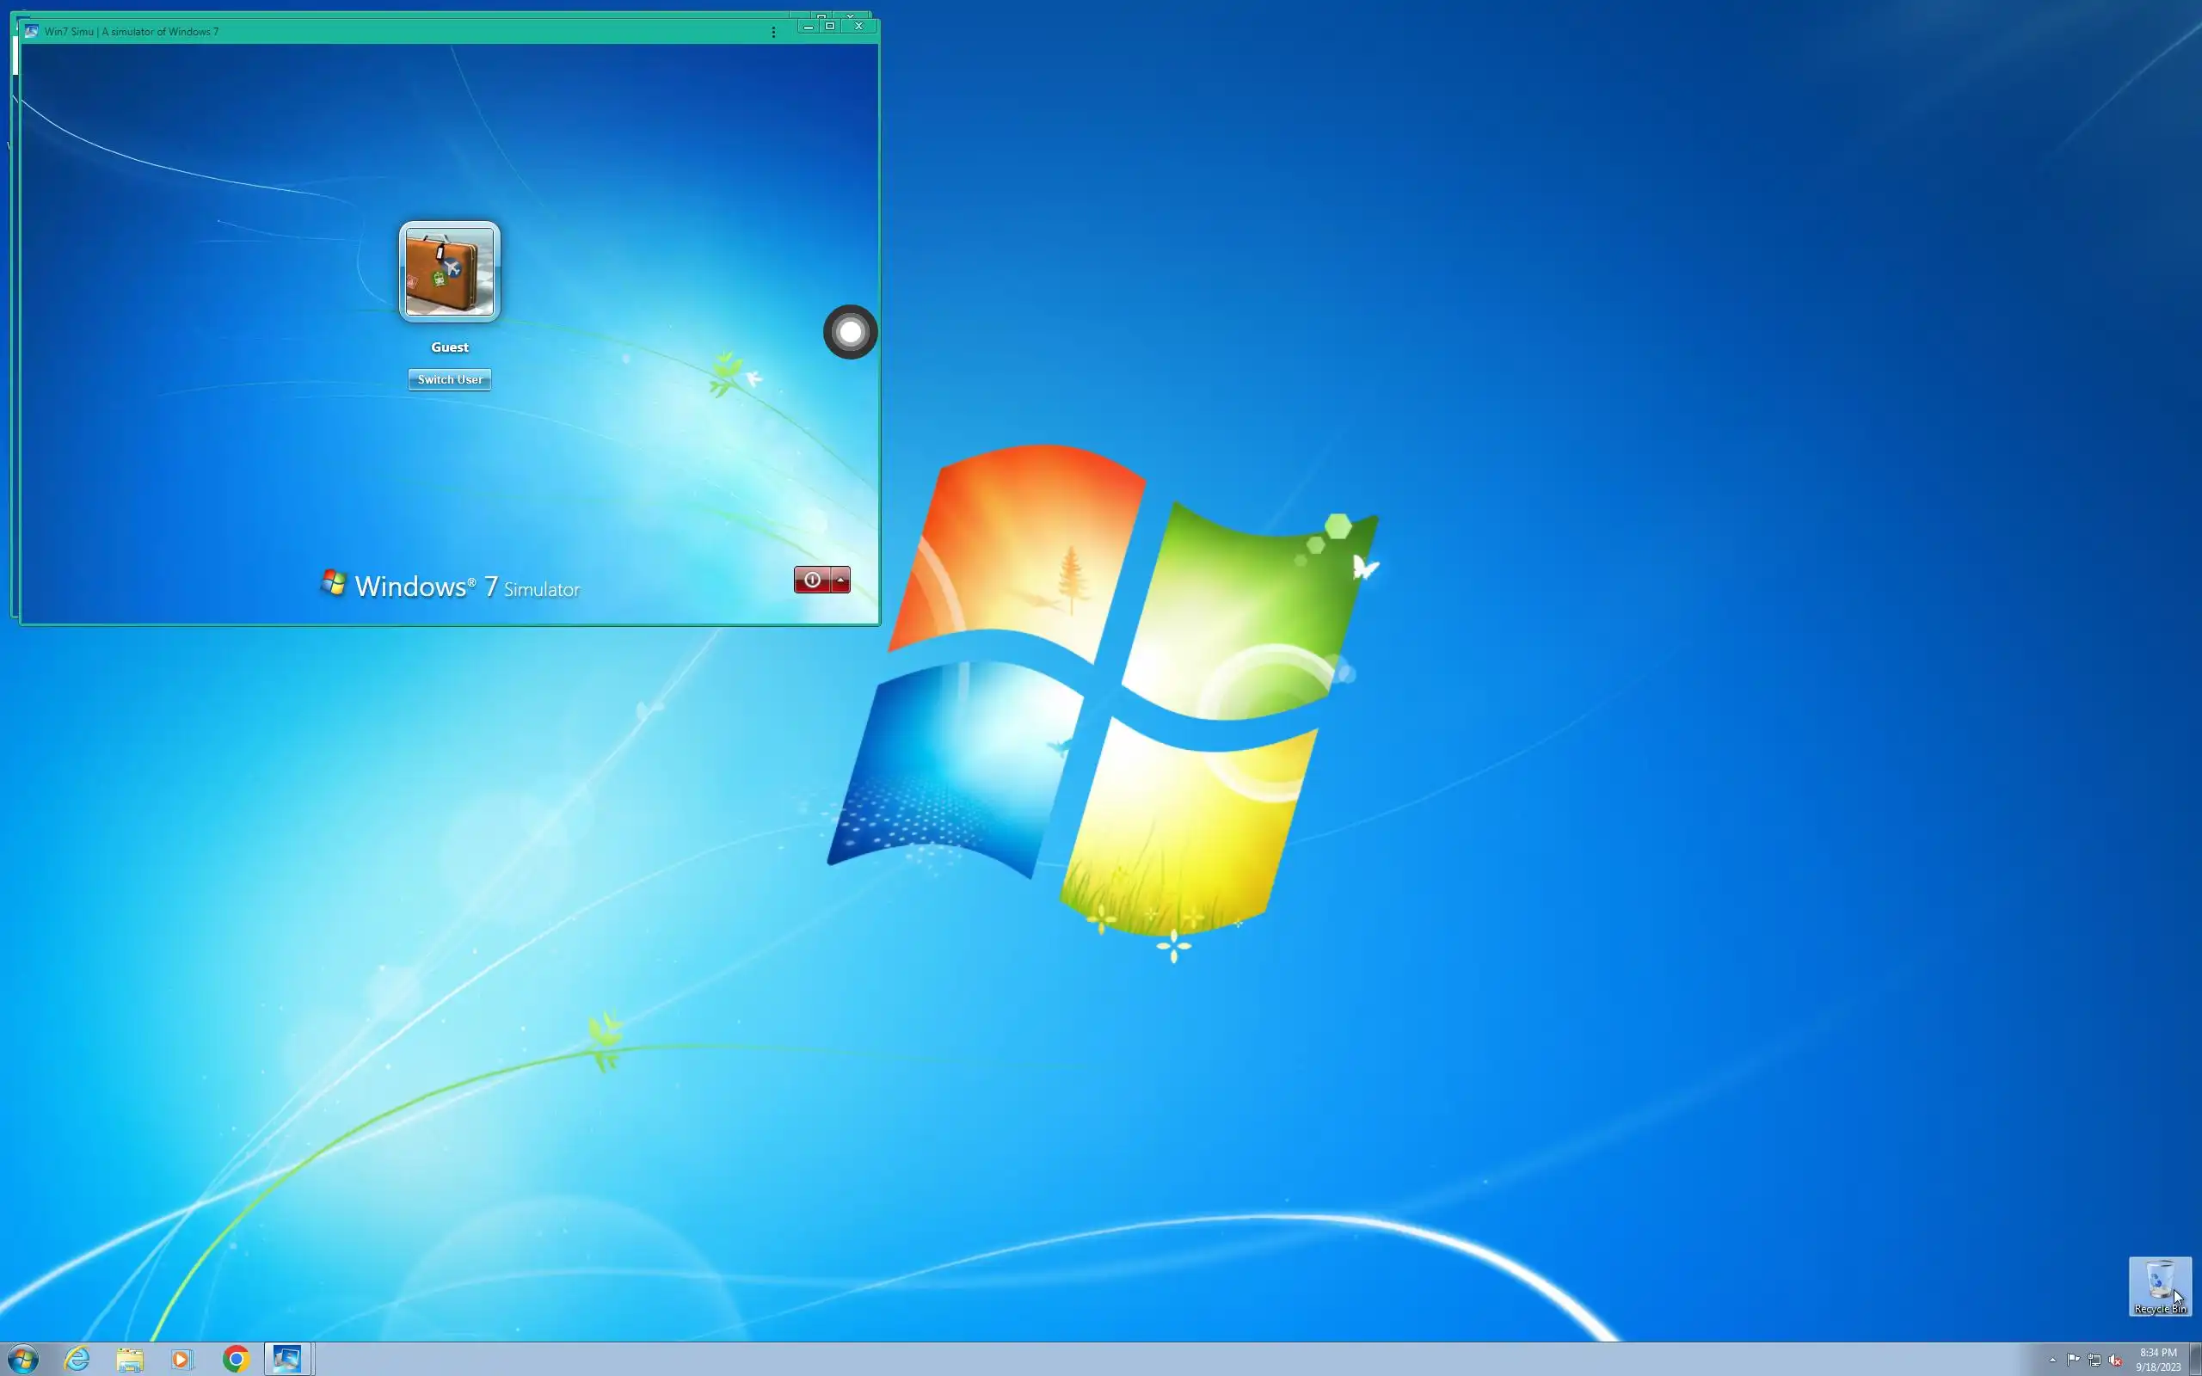Open Action Center flag icon

pyautogui.click(x=2073, y=1360)
